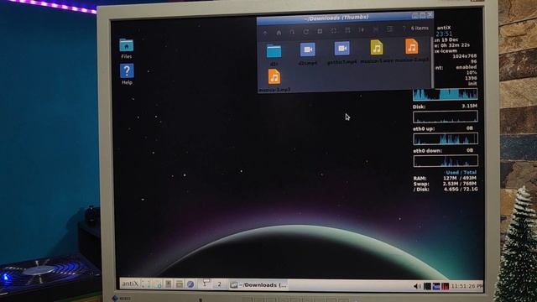Launch the web browser globe icon
This screenshot has height=302, width=537.
190,284
